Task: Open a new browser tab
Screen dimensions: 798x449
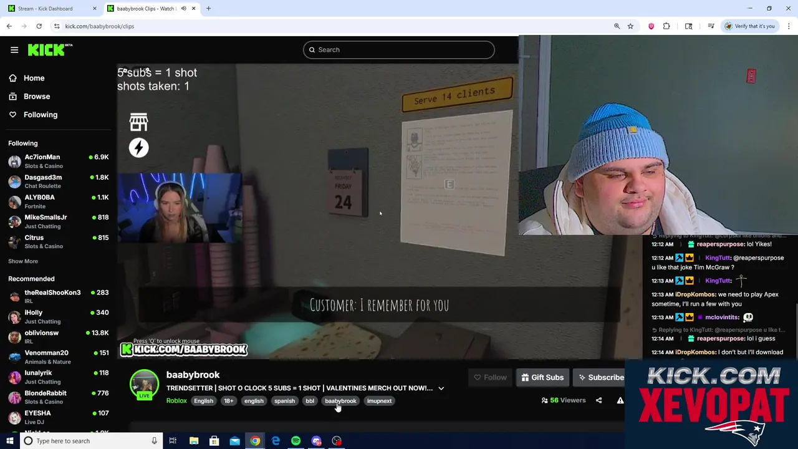Action: click(208, 8)
